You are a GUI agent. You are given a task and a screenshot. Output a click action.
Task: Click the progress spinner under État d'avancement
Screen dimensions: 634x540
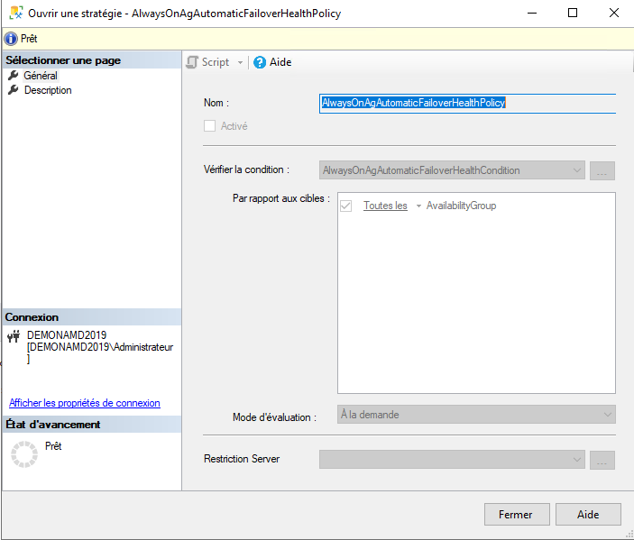[23, 454]
